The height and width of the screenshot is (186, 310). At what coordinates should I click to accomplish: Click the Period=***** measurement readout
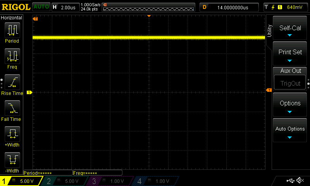coord(48,173)
